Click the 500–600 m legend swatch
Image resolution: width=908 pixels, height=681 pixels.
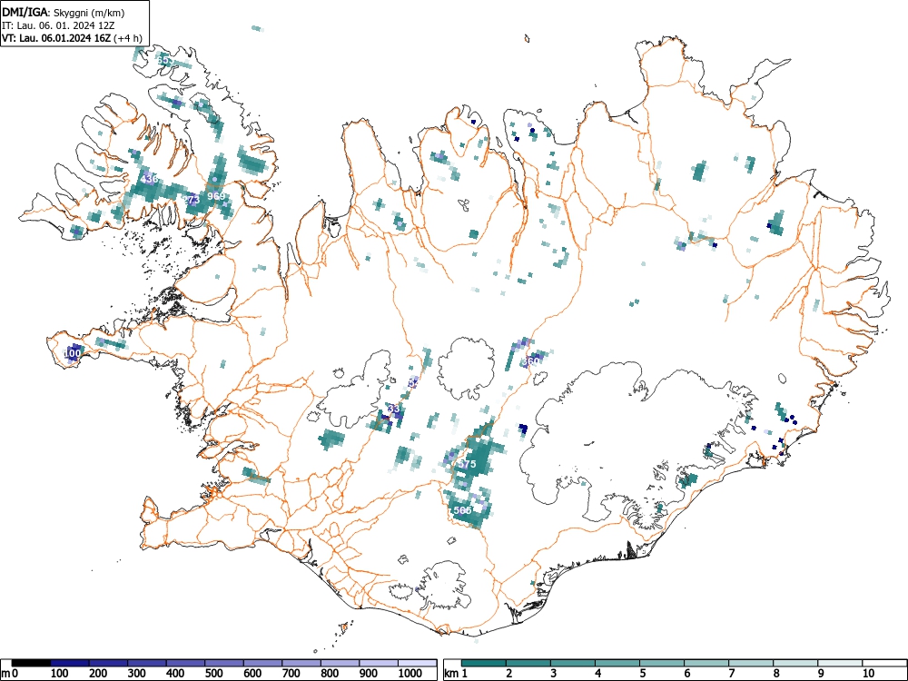224,663
